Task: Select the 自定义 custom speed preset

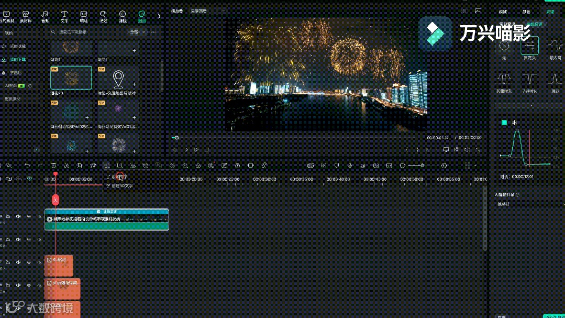Action: click(530, 48)
